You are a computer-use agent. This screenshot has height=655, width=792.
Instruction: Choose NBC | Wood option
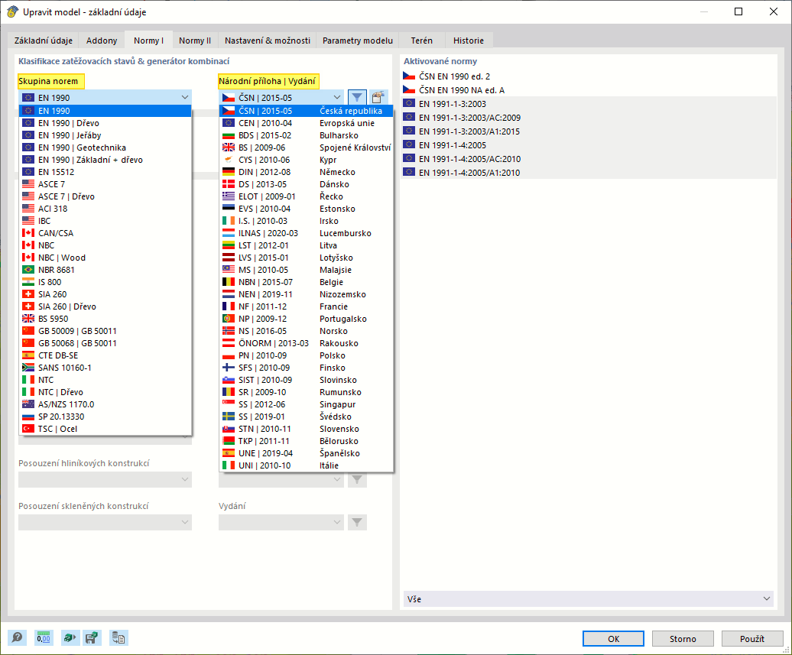tap(105, 258)
